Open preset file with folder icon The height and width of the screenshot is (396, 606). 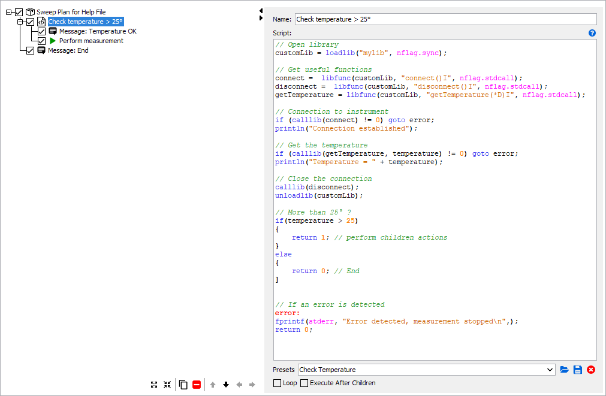(564, 370)
